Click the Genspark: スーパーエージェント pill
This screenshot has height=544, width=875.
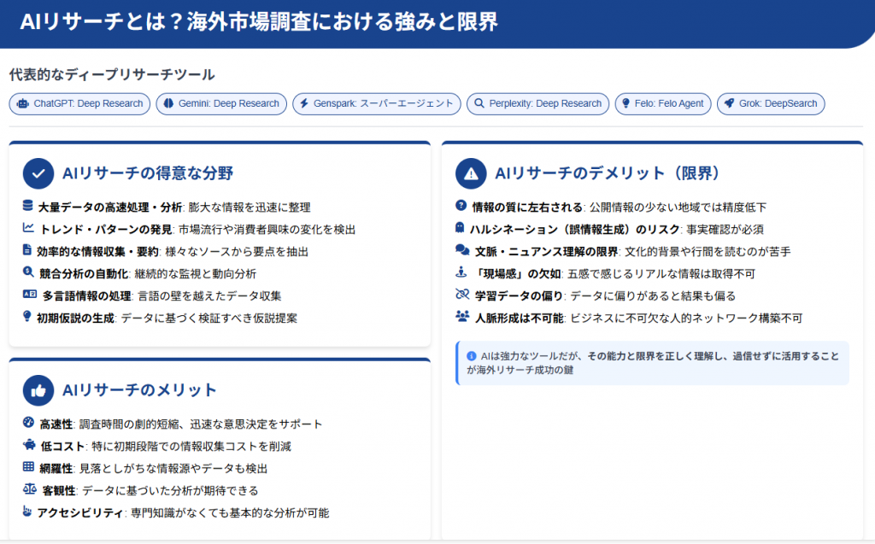377,104
